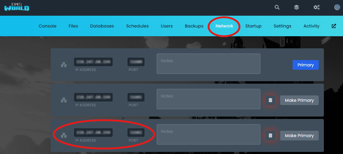Open the user avatar menu
The image size is (343, 154).
(337, 7)
